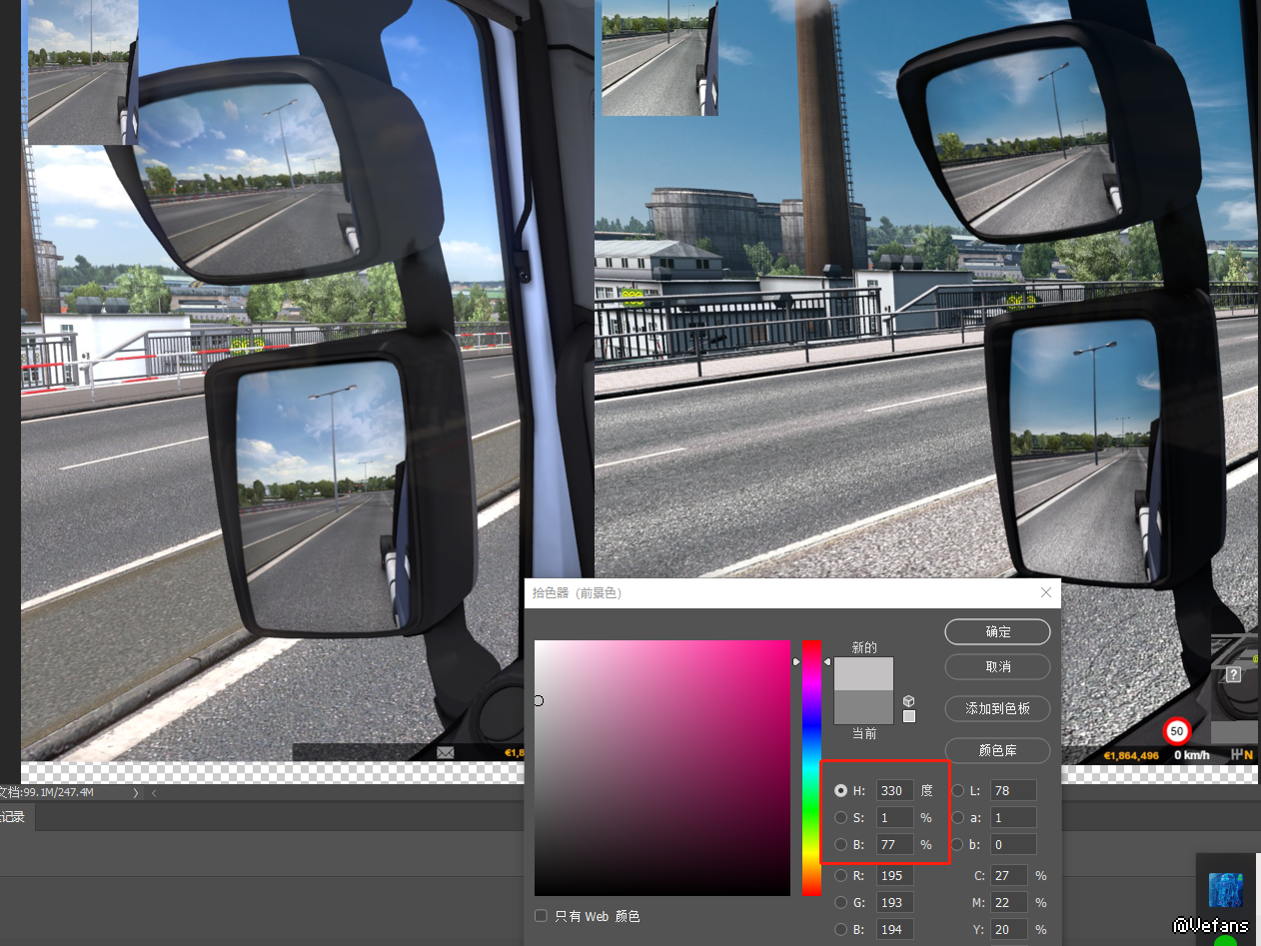Click the H: hue value input field
Viewport: 1261px width, 946px height.
pos(894,790)
